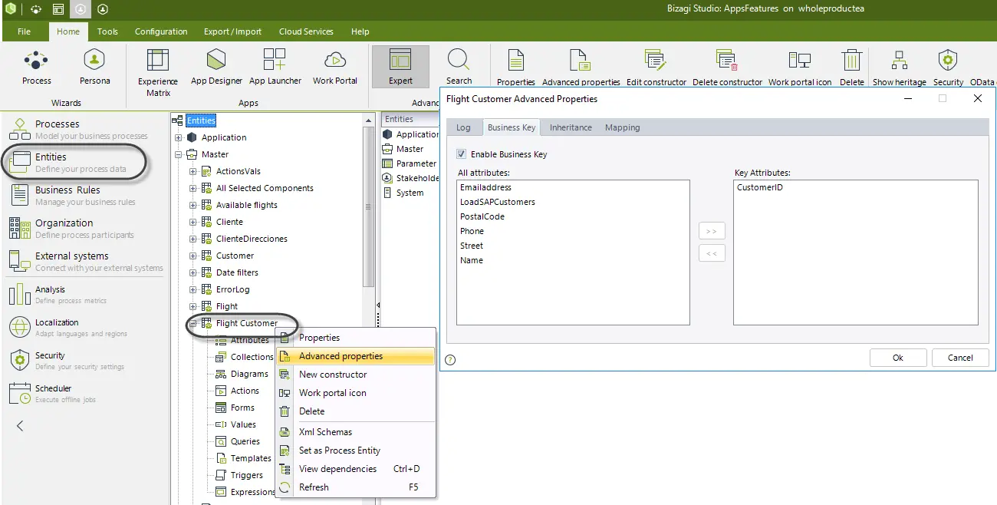The image size is (997, 505).
Task: Select Parameter in right Entities pane
Action: click(x=416, y=163)
